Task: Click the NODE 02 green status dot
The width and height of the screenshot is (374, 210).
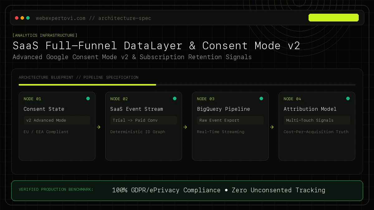Action: [x=175, y=99]
